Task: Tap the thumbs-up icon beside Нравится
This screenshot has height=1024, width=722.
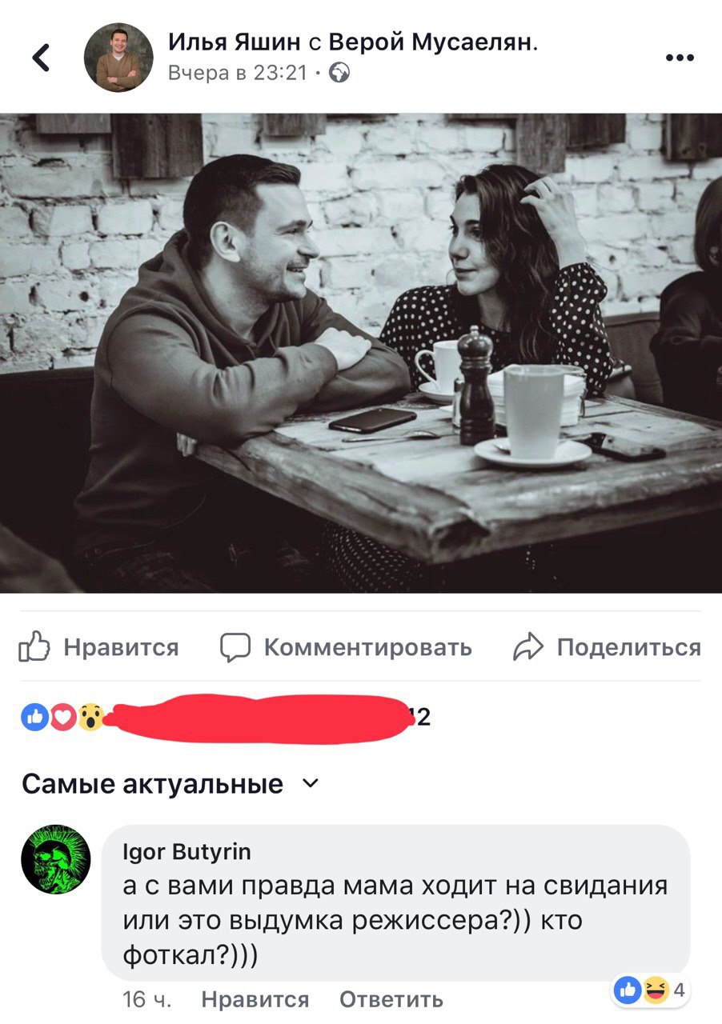Action: (34, 646)
